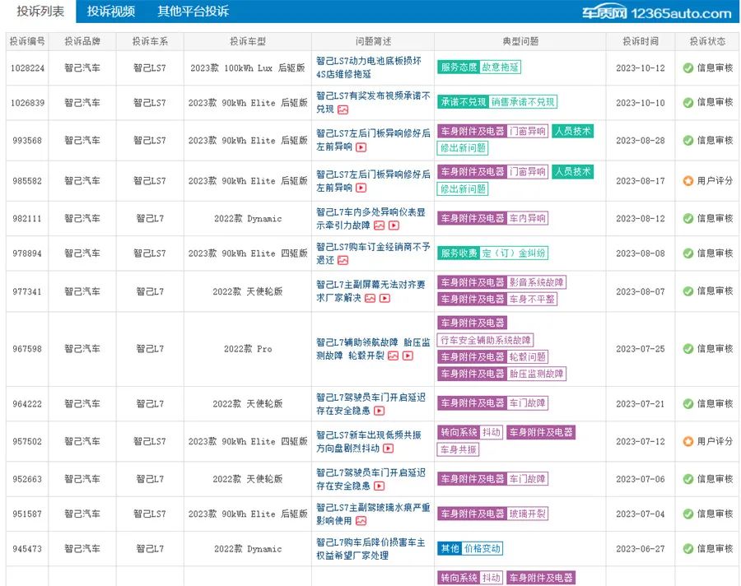Open image icon for complaint 951587
Screen dimensions: 741x586
click(x=361, y=521)
